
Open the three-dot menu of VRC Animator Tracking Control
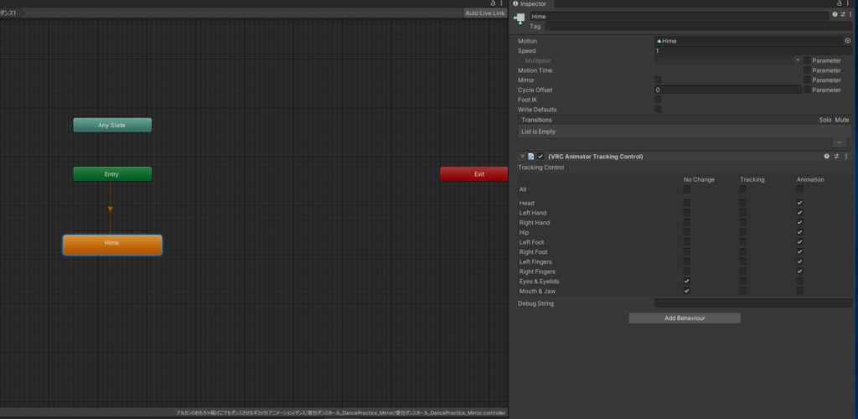pyautogui.click(x=846, y=157)
